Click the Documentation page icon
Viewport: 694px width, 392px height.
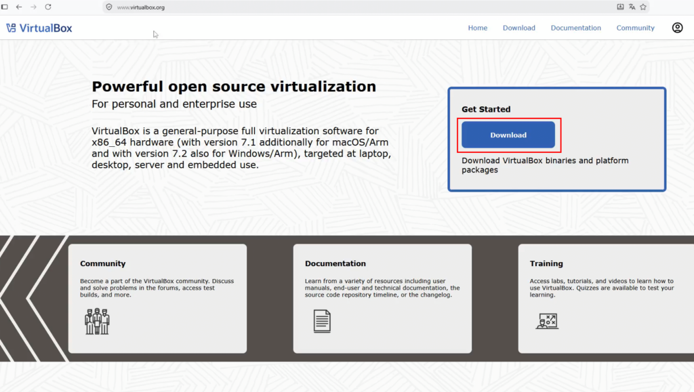(x=322, y=322)
